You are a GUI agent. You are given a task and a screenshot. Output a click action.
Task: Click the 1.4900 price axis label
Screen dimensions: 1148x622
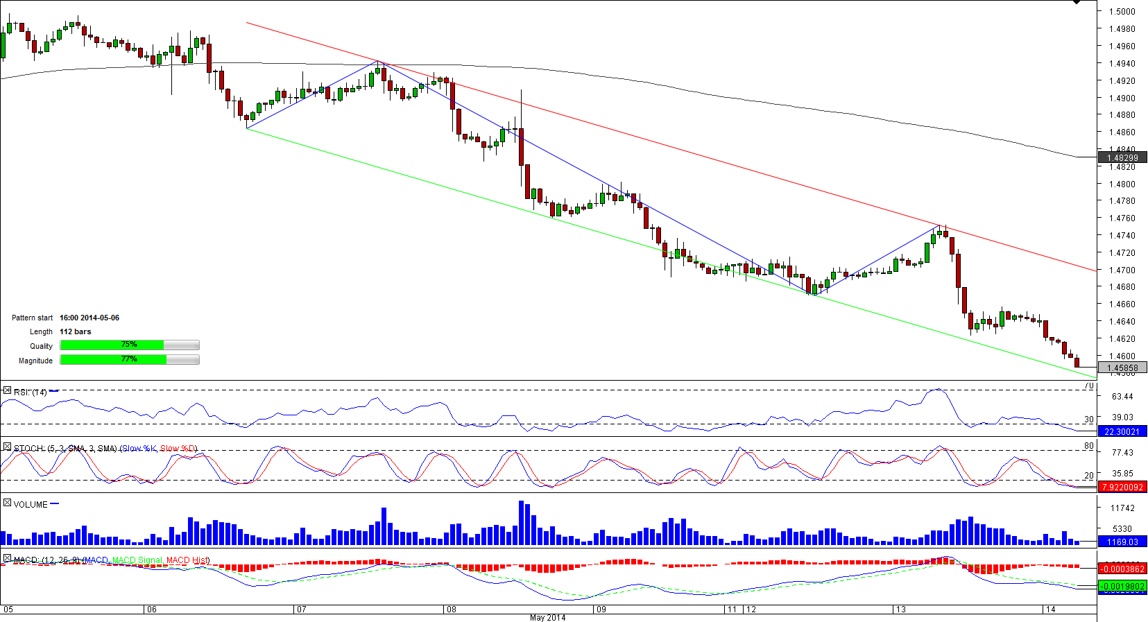pos(1122,98)
